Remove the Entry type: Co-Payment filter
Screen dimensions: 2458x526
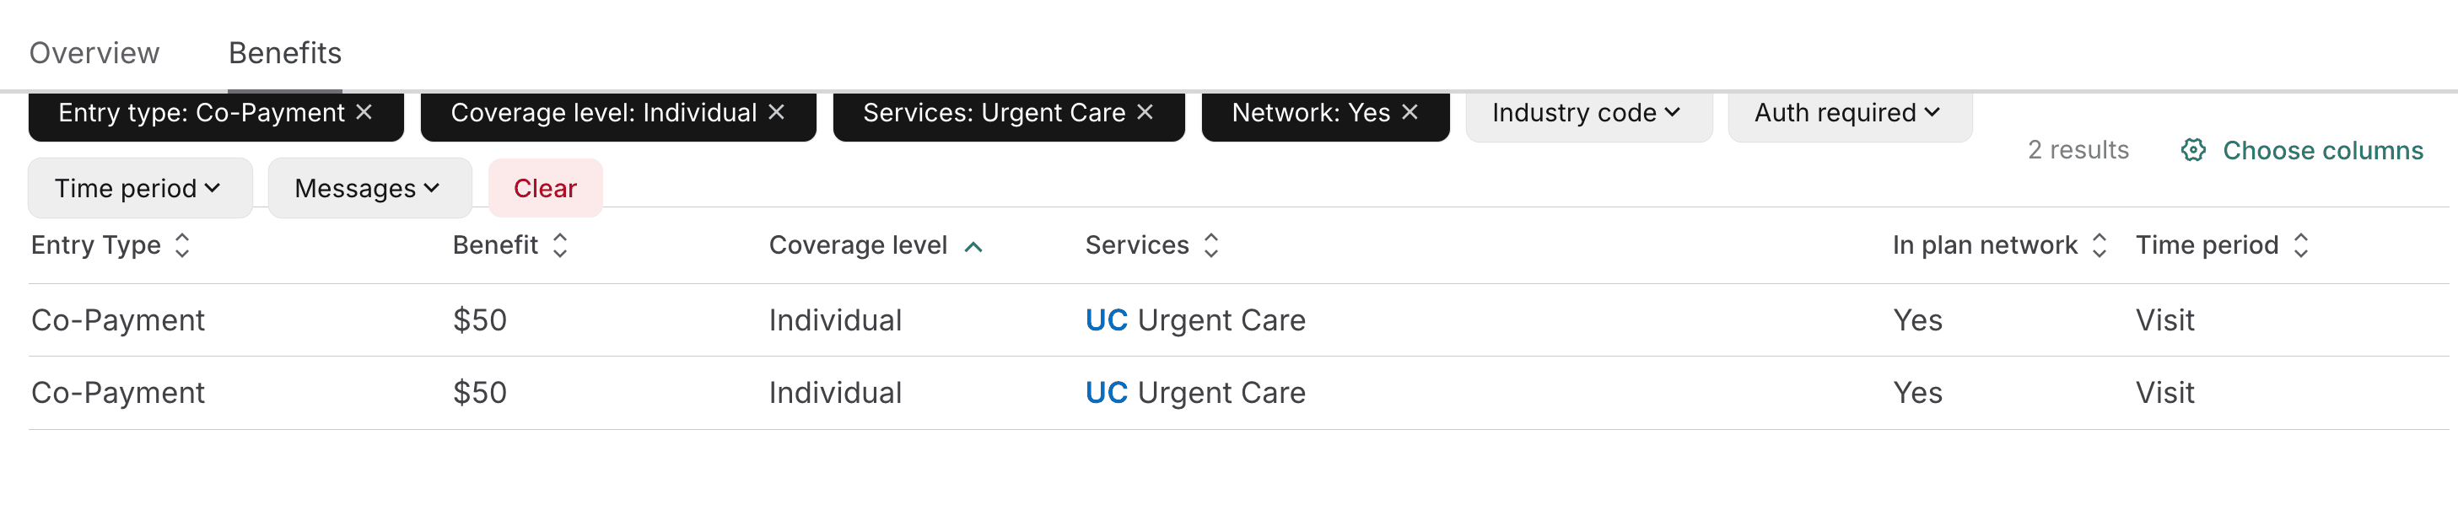coord(364,112)
